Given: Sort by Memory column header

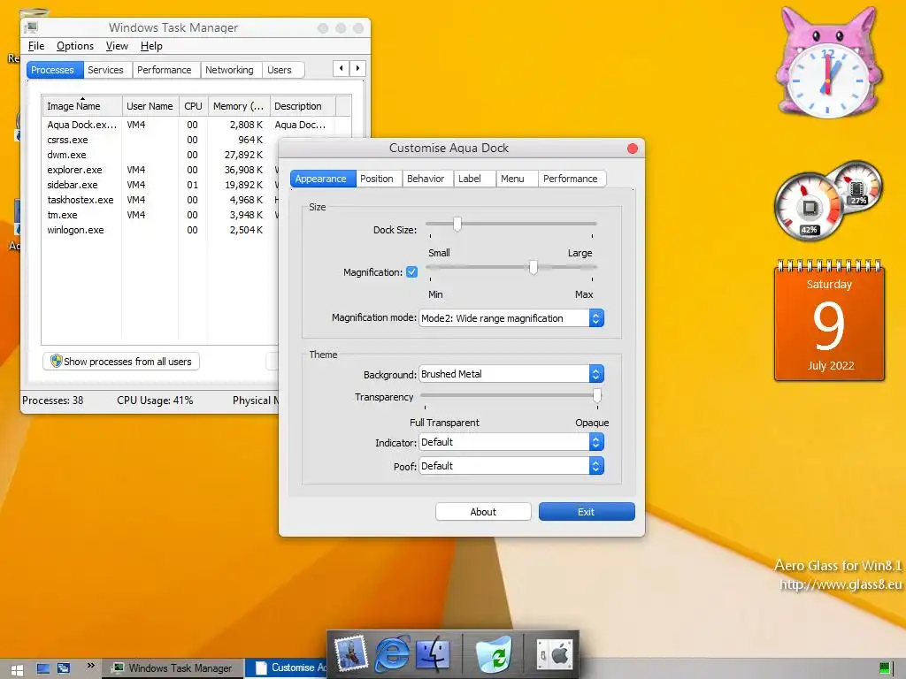Looking at the screenshot, I should (x=239, y=106).
